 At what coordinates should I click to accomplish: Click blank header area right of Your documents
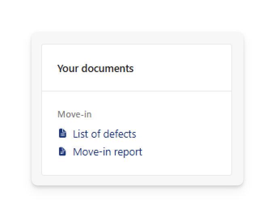point(182,68)
